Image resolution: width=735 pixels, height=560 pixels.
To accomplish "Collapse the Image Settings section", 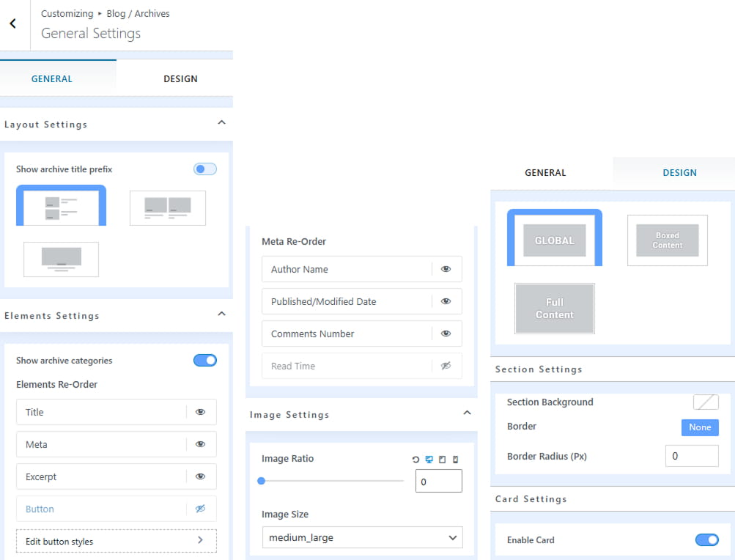I will tap(468, 413).
